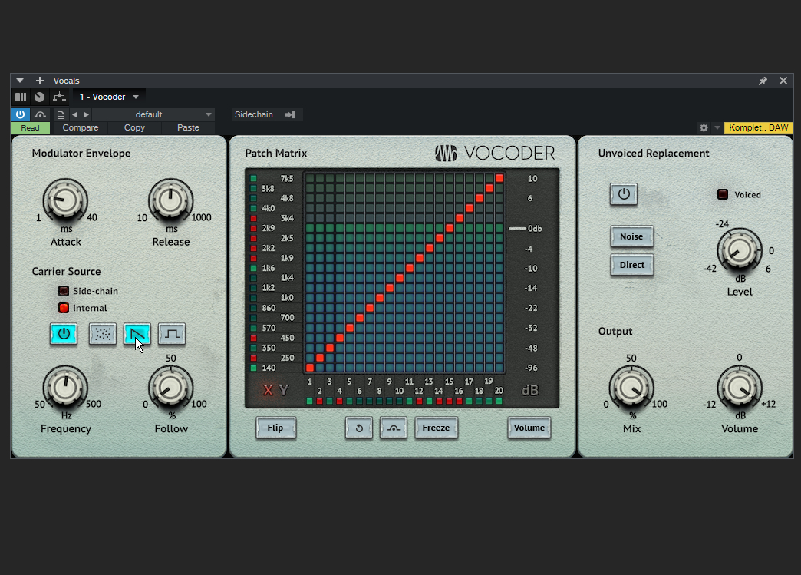This screenshot has height=575, width=801.
Task: Click the routing icon next to the mixer icon
Action: 59,97
